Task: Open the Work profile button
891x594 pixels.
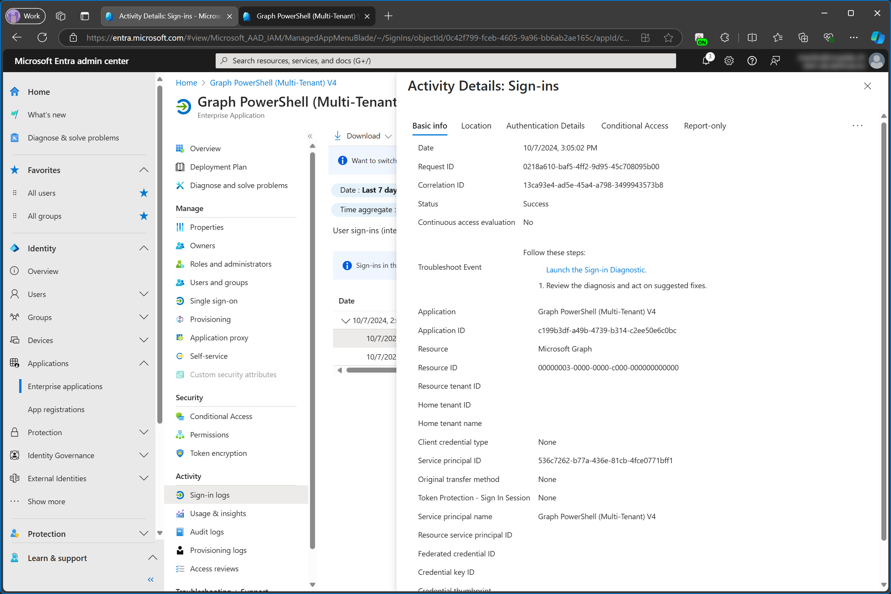Action: coord(25,16)
